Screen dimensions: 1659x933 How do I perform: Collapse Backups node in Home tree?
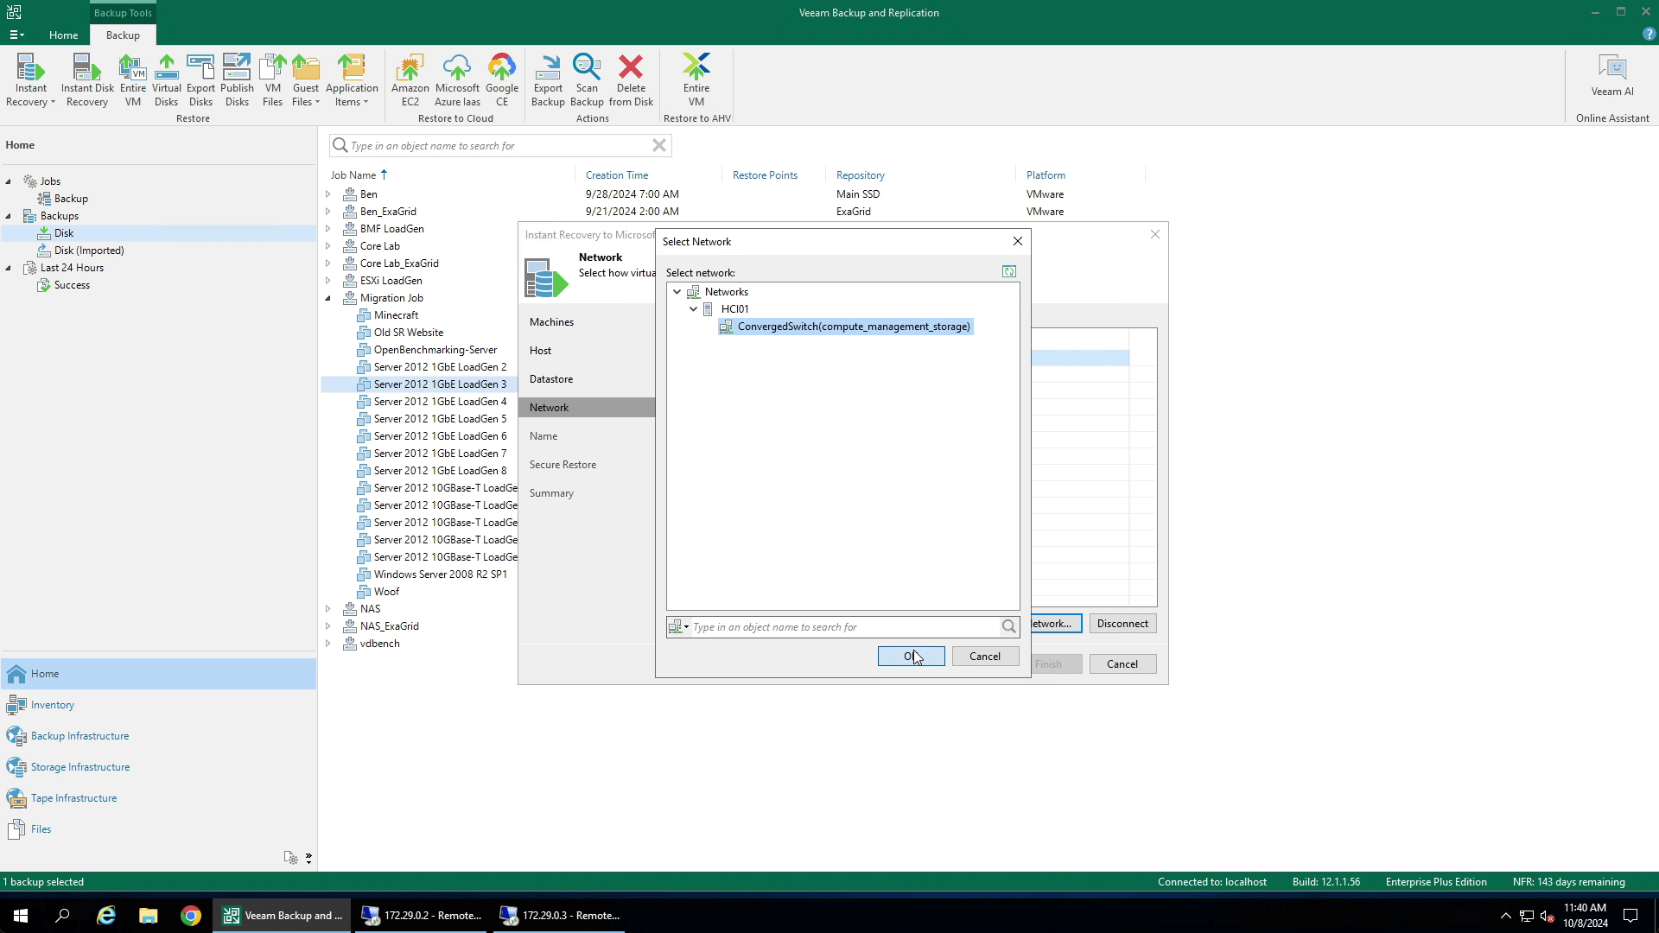point(9,216)
